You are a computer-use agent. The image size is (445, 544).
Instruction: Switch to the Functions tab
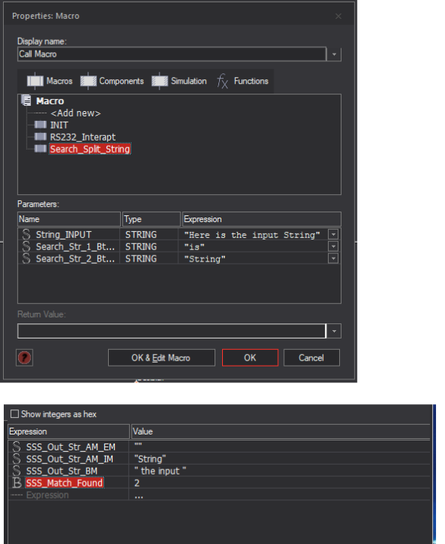pos(243,81)
